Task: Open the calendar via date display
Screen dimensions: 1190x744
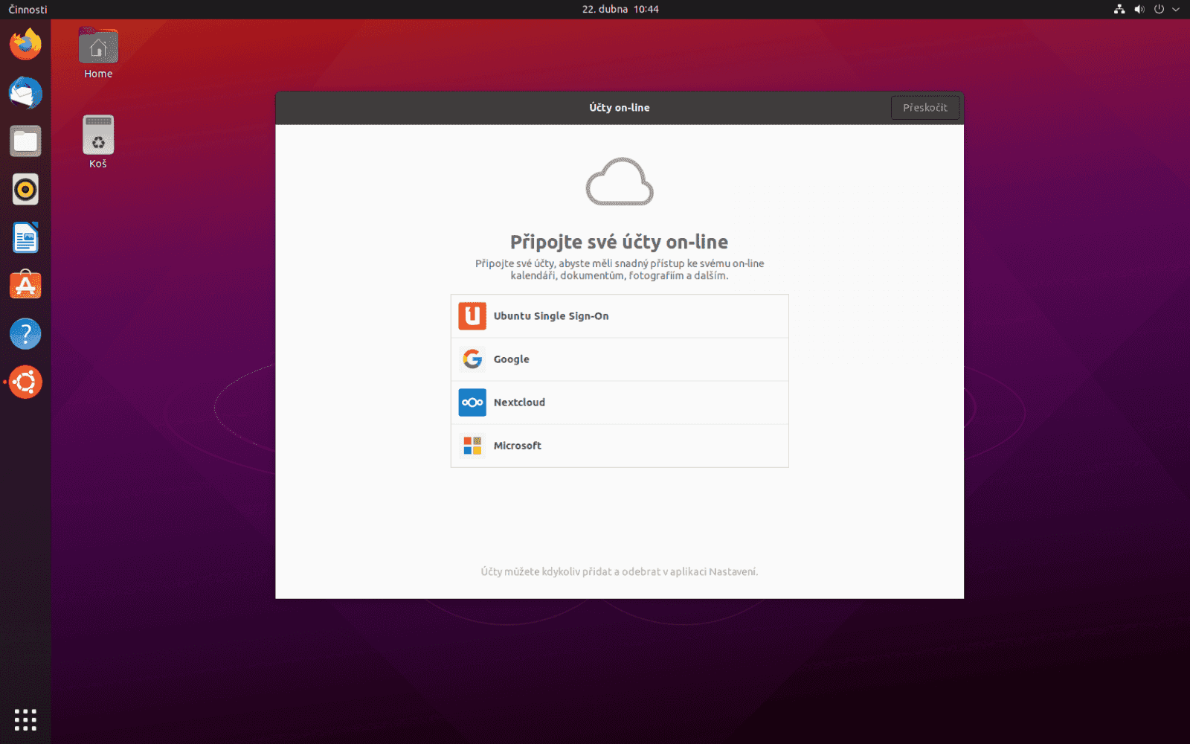Action: click(620, 9)
